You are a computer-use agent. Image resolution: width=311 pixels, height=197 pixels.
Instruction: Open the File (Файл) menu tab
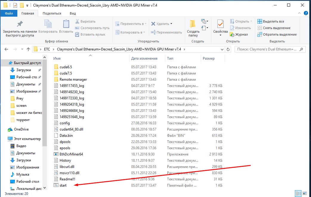9,13
